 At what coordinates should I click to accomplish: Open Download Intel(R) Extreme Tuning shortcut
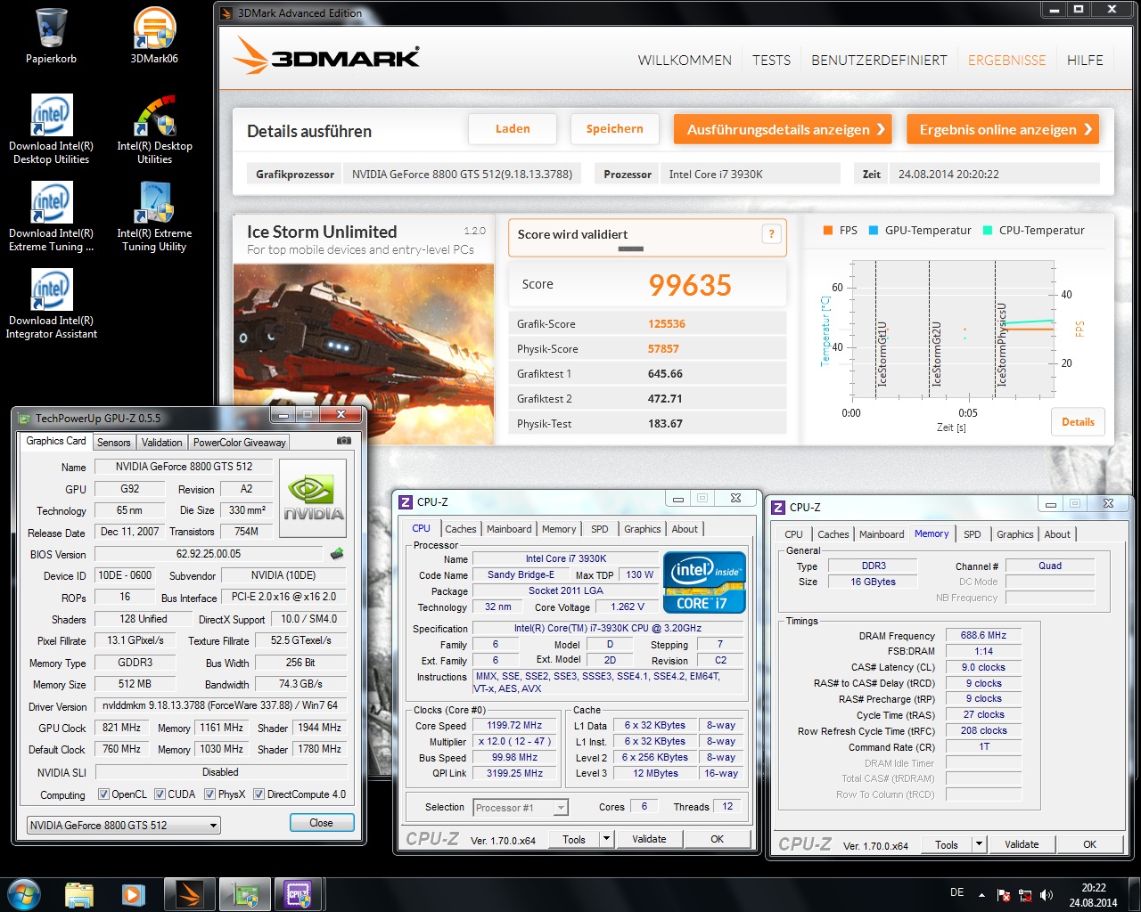pyautogui.click(x=51, y=216)
